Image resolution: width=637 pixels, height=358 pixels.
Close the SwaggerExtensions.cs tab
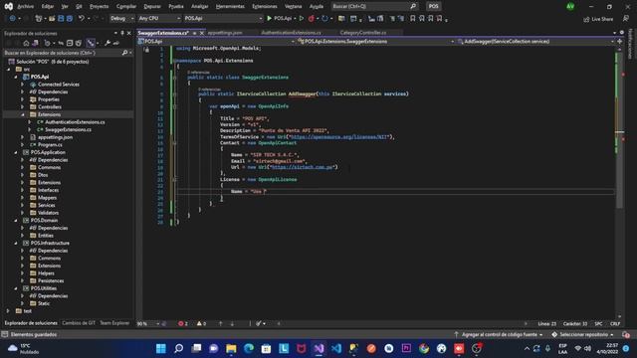tap(202, 33)
